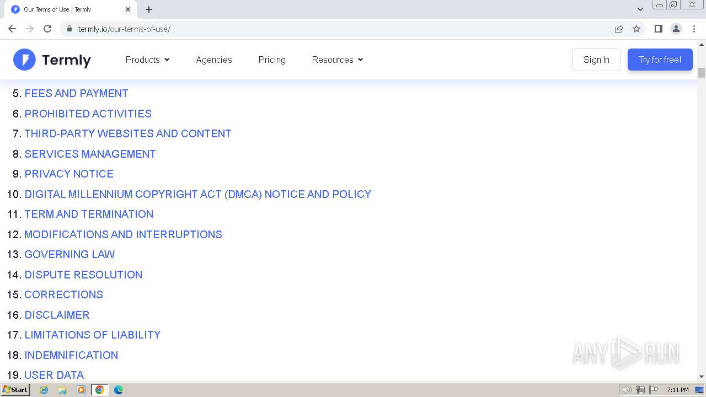Go back with browser back arrow
The image size is (706, 397).
tap(12, 29)
